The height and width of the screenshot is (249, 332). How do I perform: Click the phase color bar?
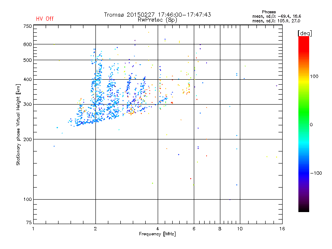point(304,124)
